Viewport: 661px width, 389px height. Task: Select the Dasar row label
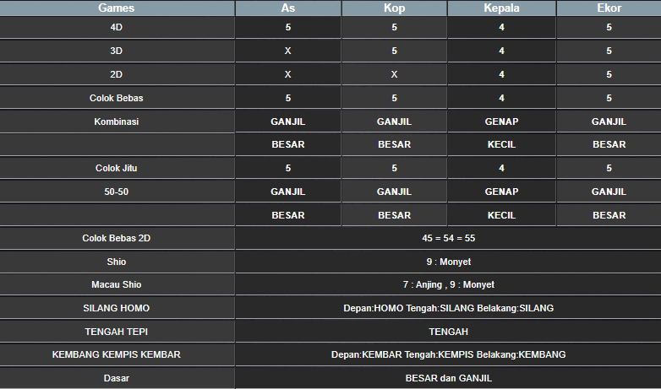(117, 378)
